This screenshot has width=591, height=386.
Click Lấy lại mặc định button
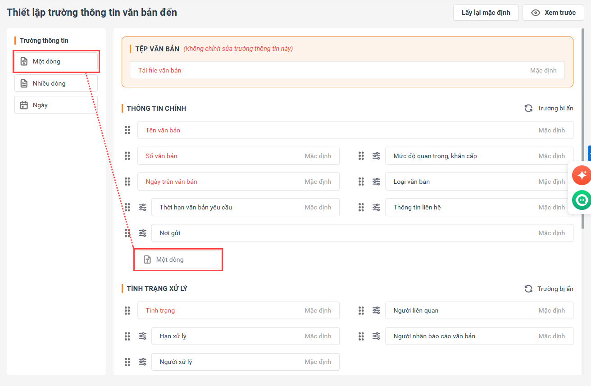coord(486,13)
